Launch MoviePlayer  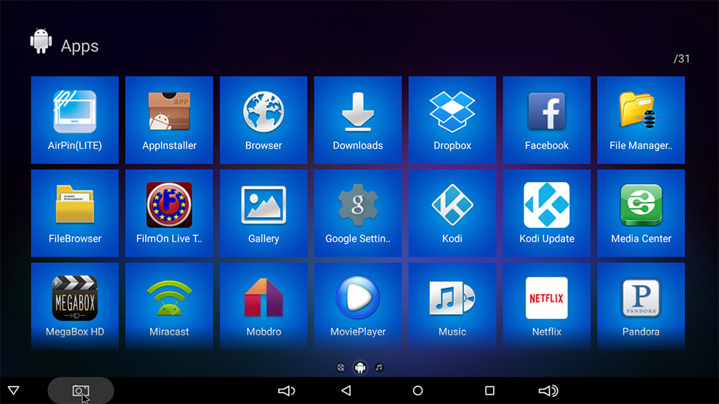[x=358, y=306]
